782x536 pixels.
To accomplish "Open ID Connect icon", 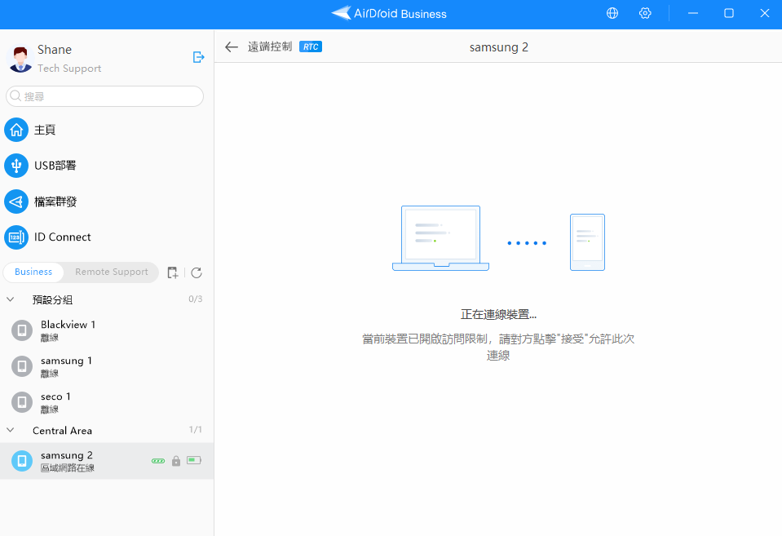I will (x=16, y=237).
